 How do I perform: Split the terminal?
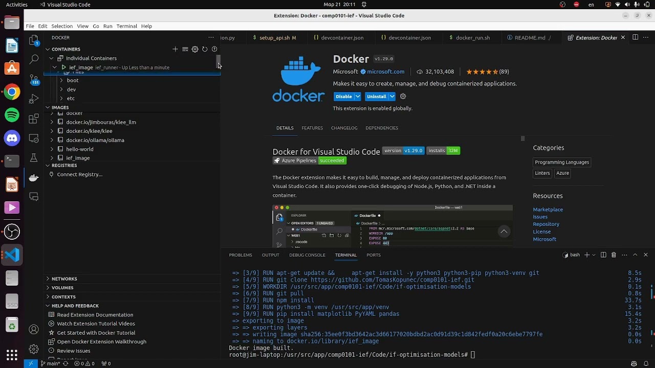[x=603, y=255]
